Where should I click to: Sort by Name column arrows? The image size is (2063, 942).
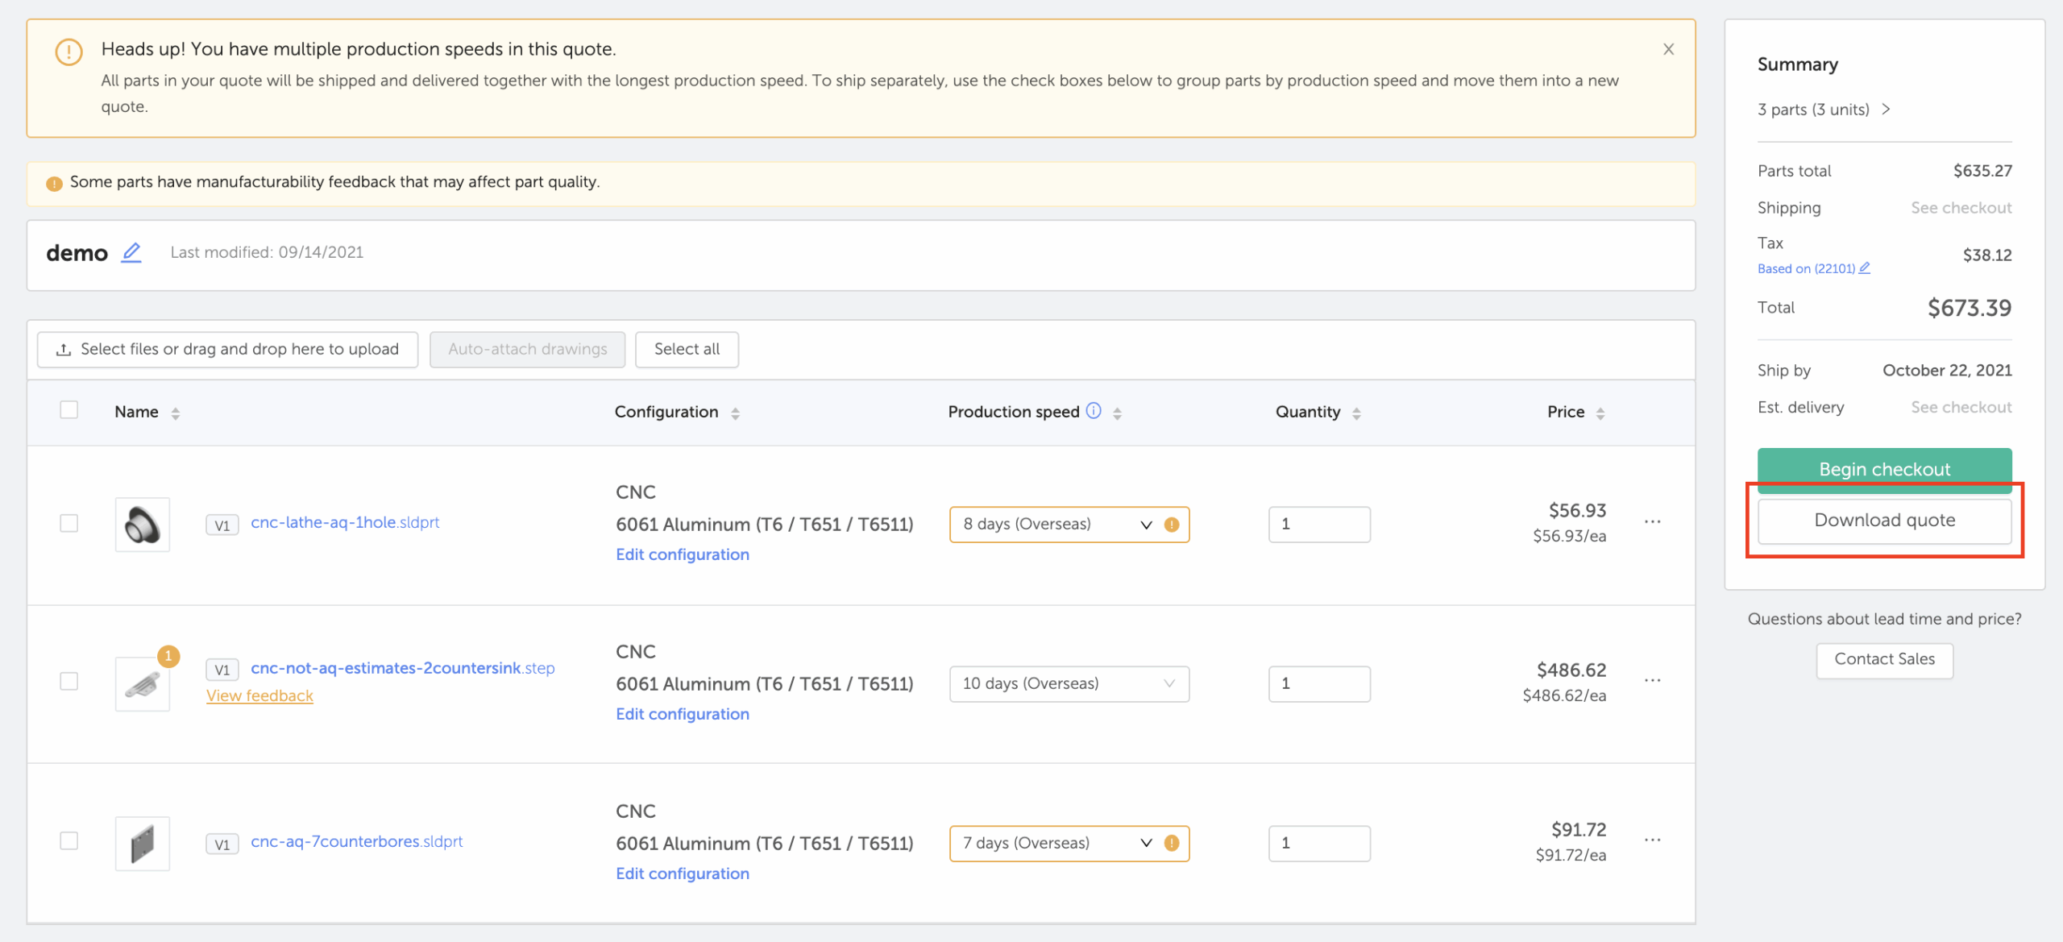click(176, 413)
